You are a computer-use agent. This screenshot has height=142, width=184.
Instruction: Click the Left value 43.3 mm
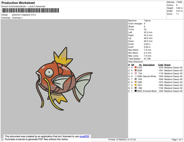click(148, 32)
